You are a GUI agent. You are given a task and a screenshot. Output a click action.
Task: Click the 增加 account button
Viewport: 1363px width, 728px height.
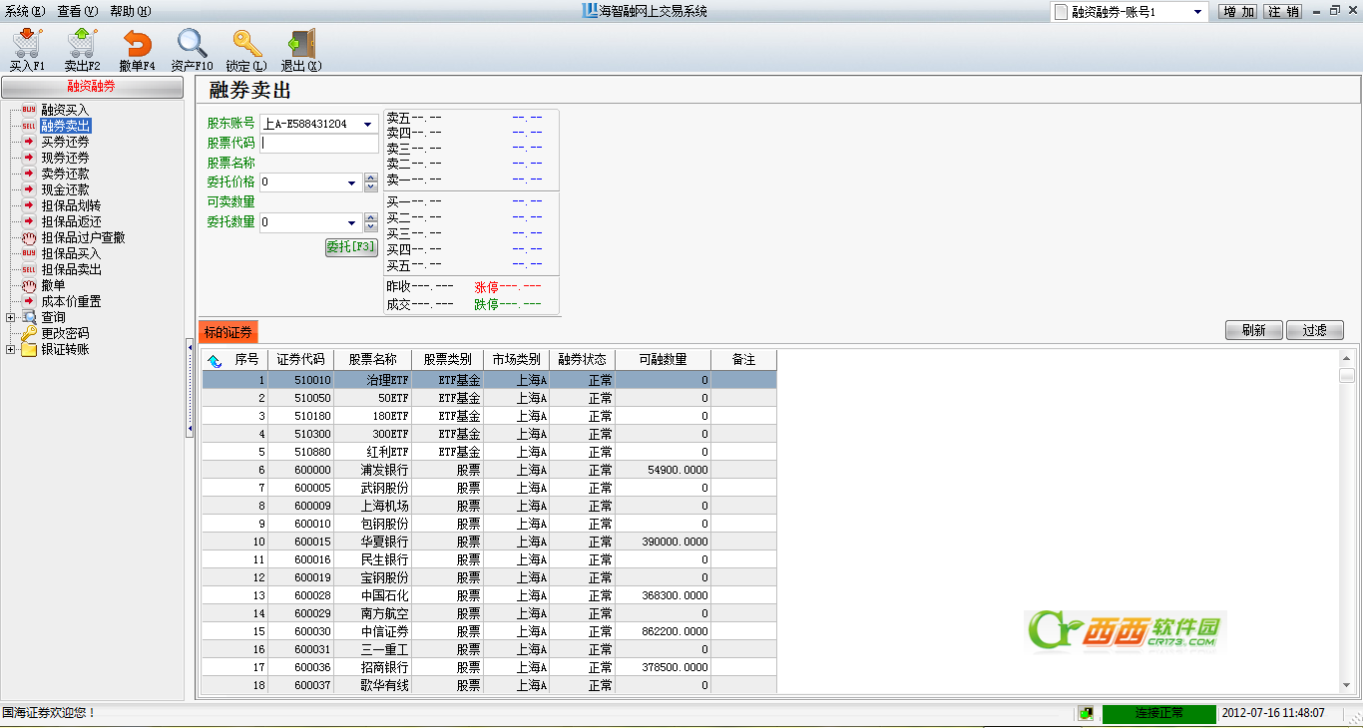[x=1239, y=12]
